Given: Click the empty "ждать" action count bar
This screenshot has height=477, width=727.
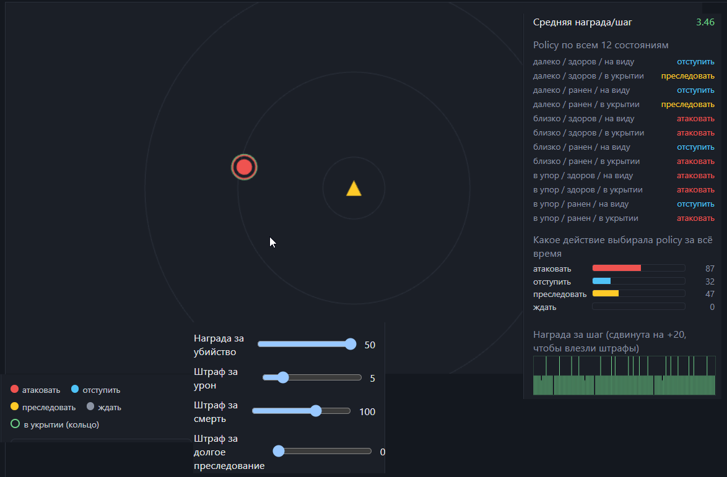Looking at the screenshot, I should 638,307.
